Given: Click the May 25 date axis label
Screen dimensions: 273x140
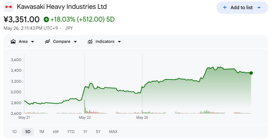Looking at the screenshot, I should [x=142, y=118].
